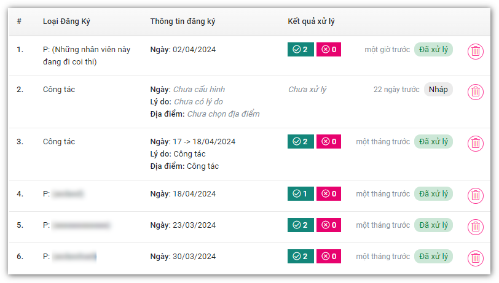The image size is (499, 283).
Task: Select green success badge in row 6
Action: click(x=301, y=257)
